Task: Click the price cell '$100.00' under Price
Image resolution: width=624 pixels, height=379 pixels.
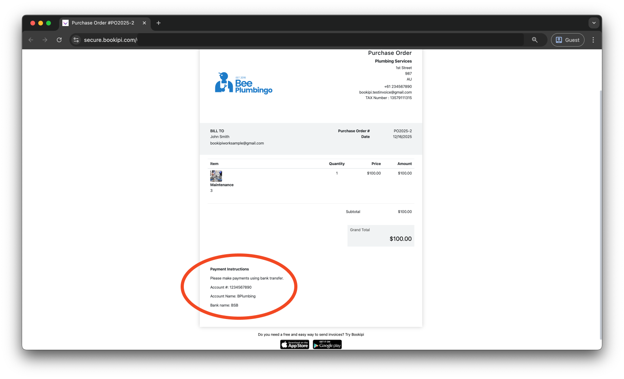Action: pos(374,173)
